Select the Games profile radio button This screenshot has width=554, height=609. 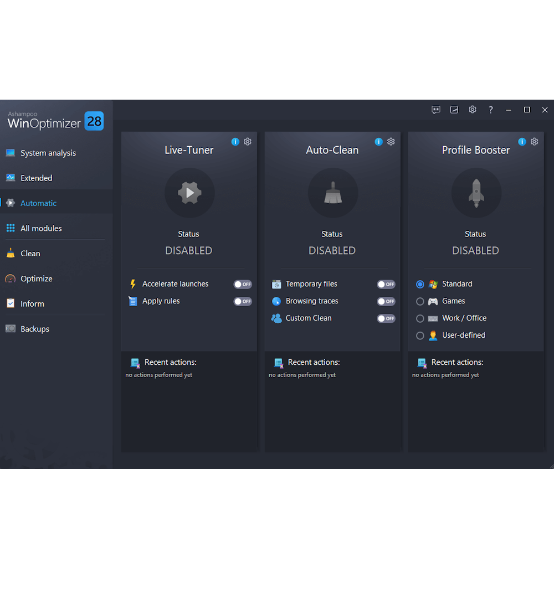[420, 302]
